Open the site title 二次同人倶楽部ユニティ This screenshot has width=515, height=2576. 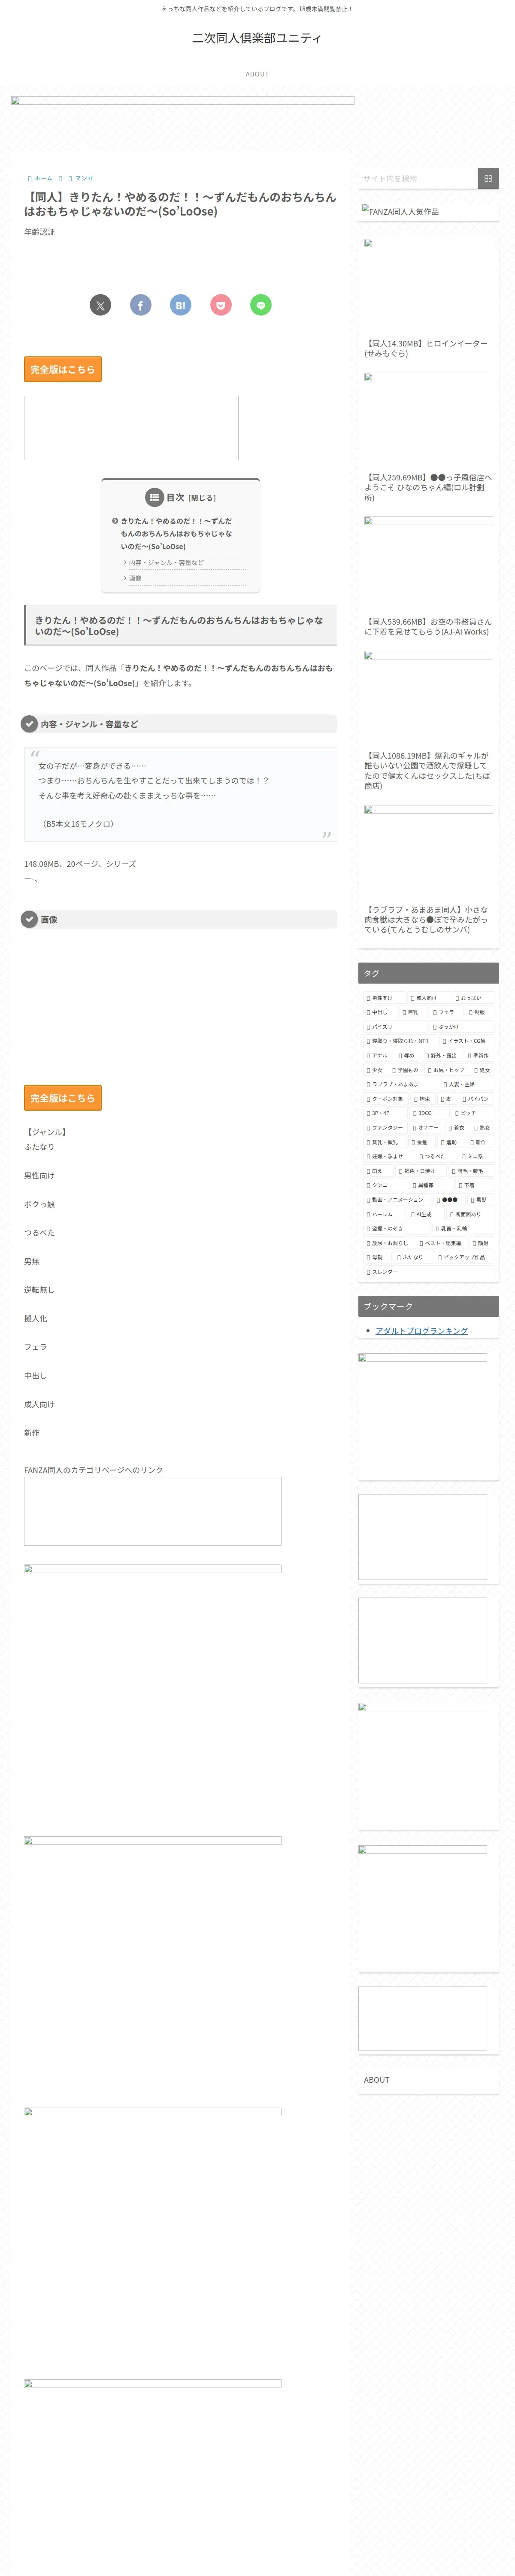tap(257, 38)
